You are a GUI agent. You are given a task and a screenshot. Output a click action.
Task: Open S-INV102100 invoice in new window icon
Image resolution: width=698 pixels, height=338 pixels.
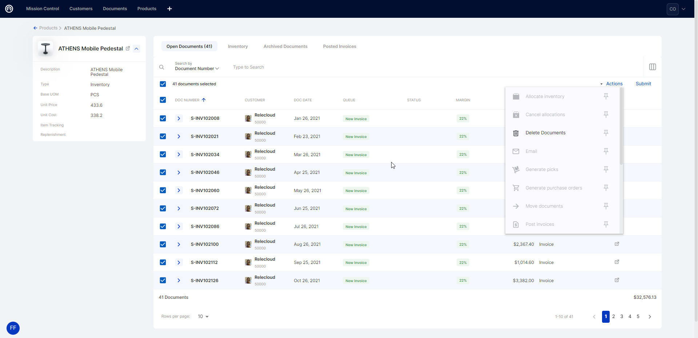617,244
